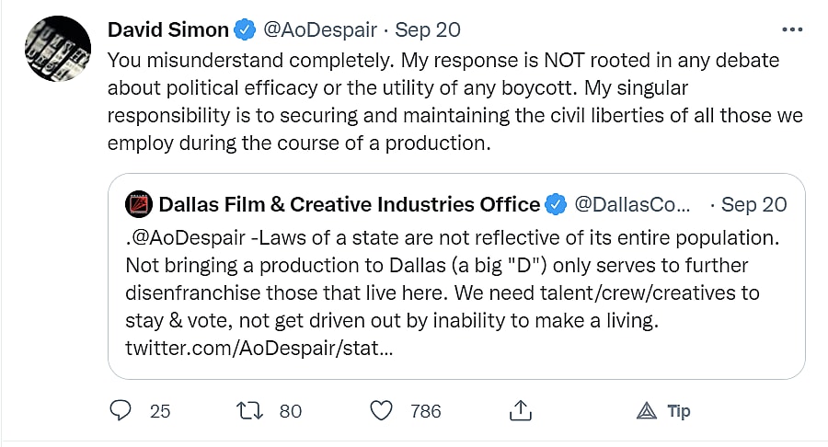The image size is (828, 447).
Task: Open David Simon's profile picture
Action: tap(56, 49)
